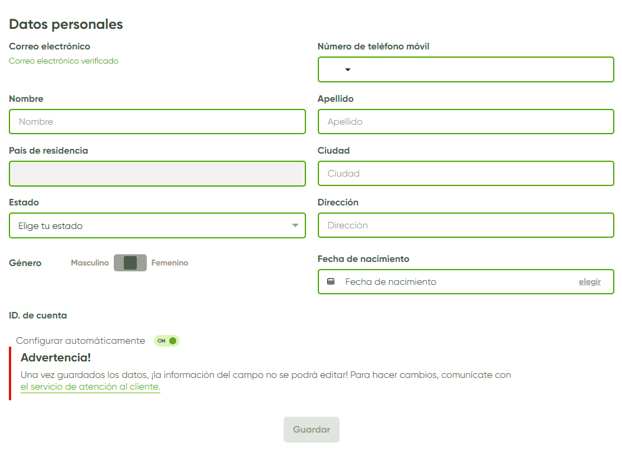Viewport: 622px width, 455px height.
Task: Expand the "Elige tu estado" dropdown
Action: coord(295,225)
